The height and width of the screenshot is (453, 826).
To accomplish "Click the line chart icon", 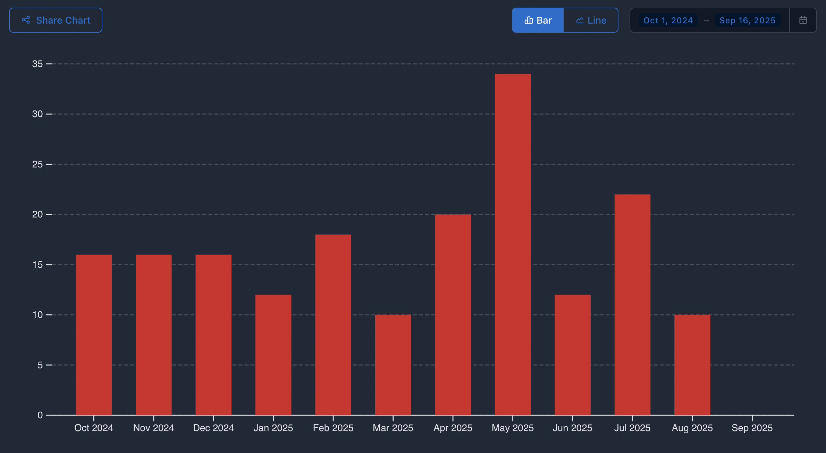I will point(580,20).
